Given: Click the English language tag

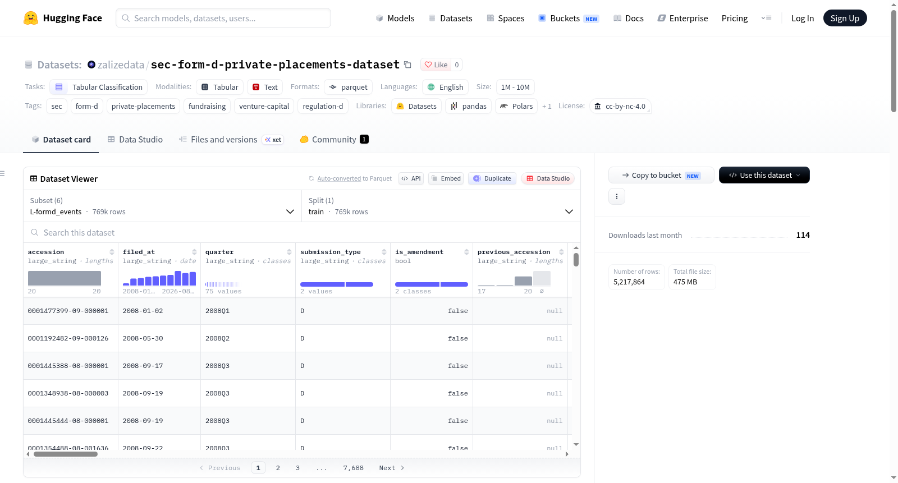Looking at the screenshot, I should [x=445, y=87].
